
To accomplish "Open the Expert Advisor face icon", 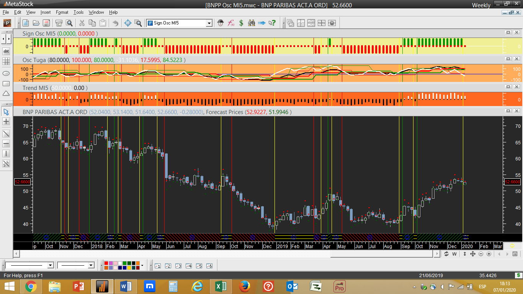I will pos(221,23).
